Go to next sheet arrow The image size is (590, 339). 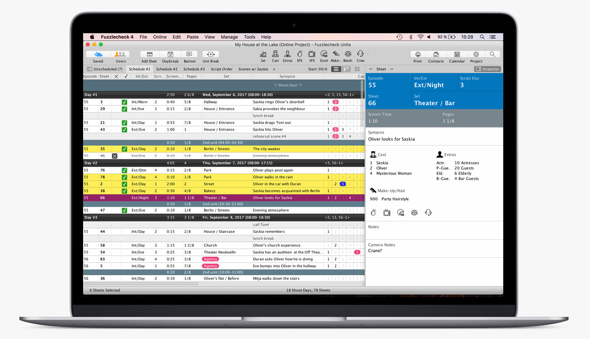point(391,69)
